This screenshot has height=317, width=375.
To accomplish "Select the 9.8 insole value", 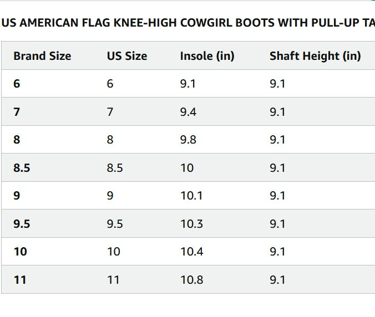I will coord(188,140).
